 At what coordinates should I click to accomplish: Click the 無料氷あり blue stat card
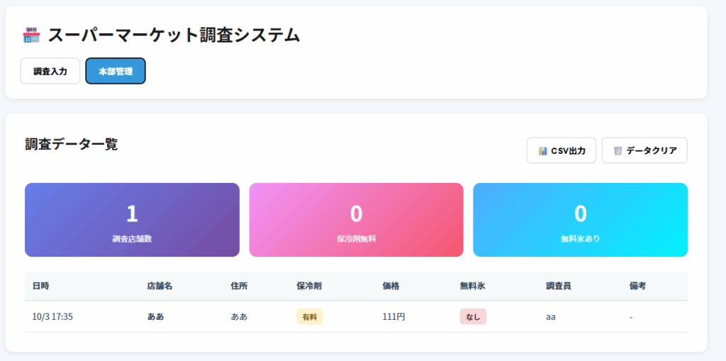pyautogui.click(x=580, y=220)
